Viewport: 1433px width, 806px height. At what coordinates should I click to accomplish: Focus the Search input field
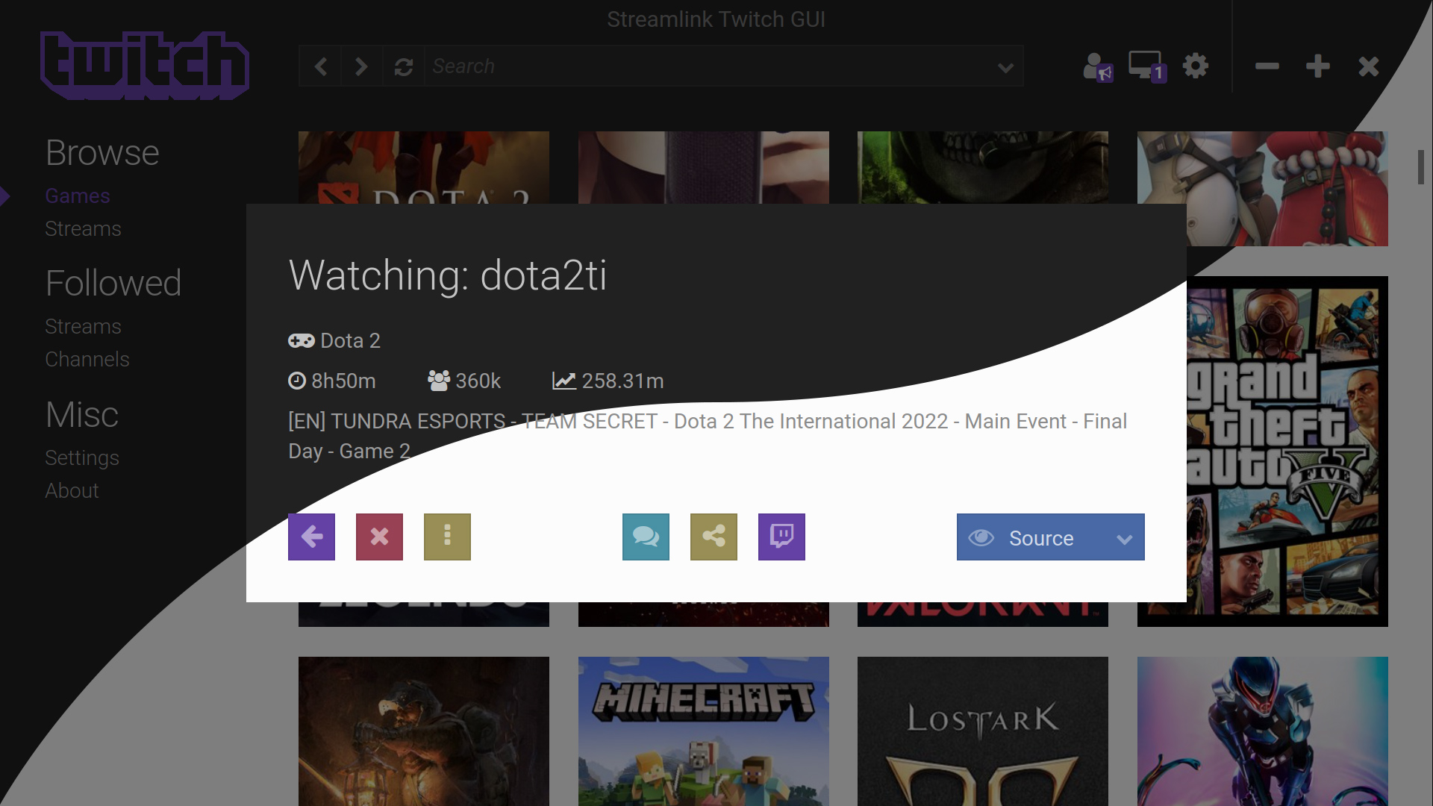pyautogui.click(x=708, y=66)
